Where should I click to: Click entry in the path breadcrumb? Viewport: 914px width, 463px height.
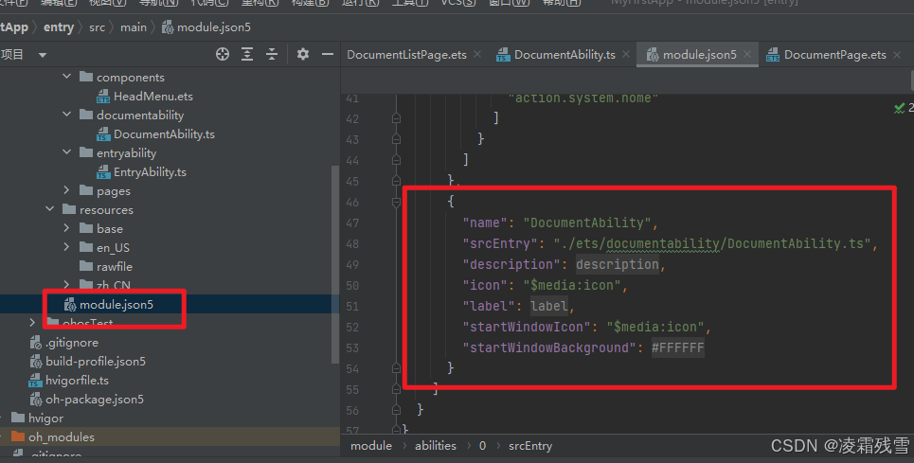pos(59,27)
